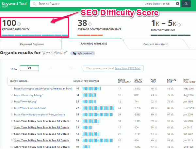The height and width of the screenshot is (149, 196).
Task: Select Show 20 results option
Action: tap(29, 68)
